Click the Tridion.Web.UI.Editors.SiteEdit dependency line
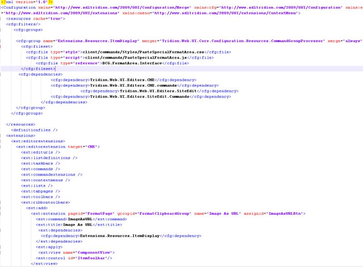This screenshot has width=363, height=267. 159,91
